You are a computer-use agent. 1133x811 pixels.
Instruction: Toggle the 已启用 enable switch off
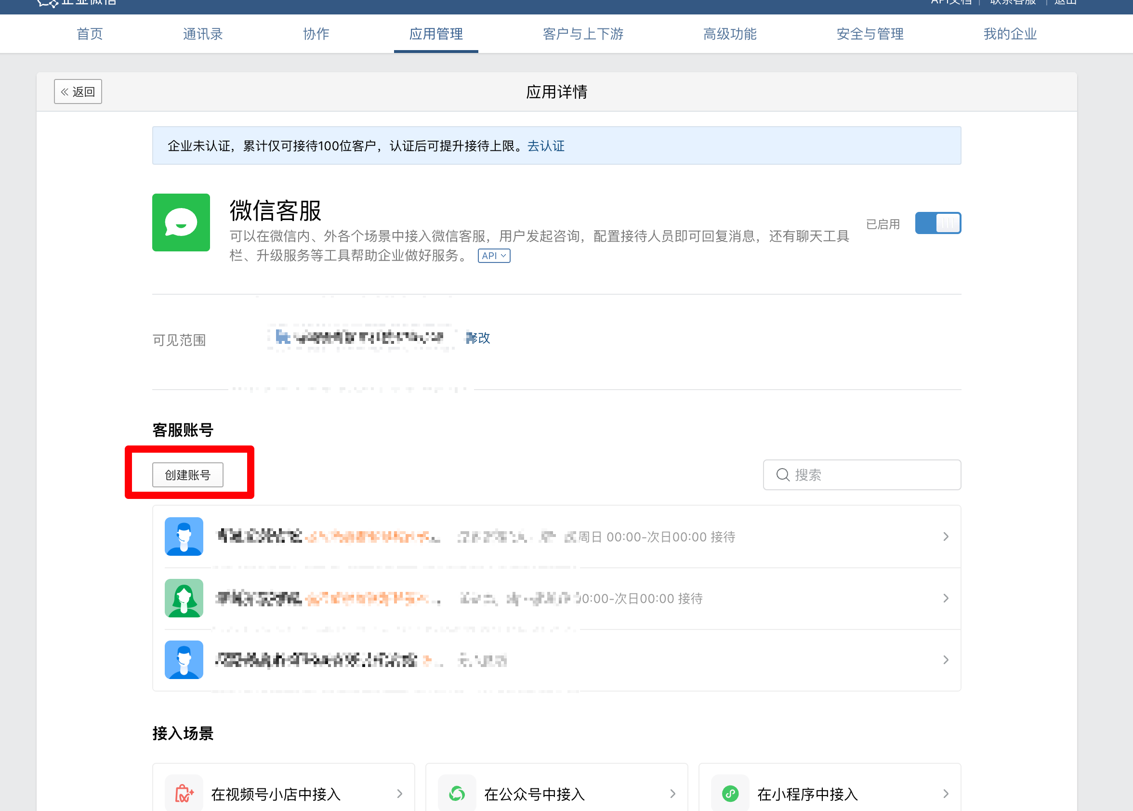938,223
